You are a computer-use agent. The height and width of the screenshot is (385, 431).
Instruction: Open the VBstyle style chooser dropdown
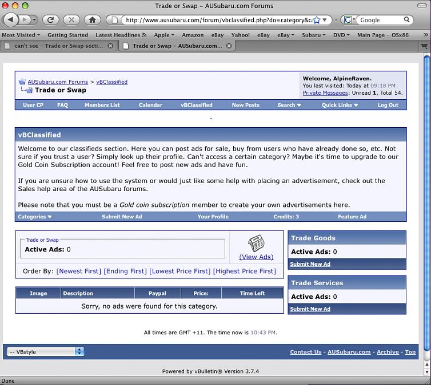coord(46,352)
